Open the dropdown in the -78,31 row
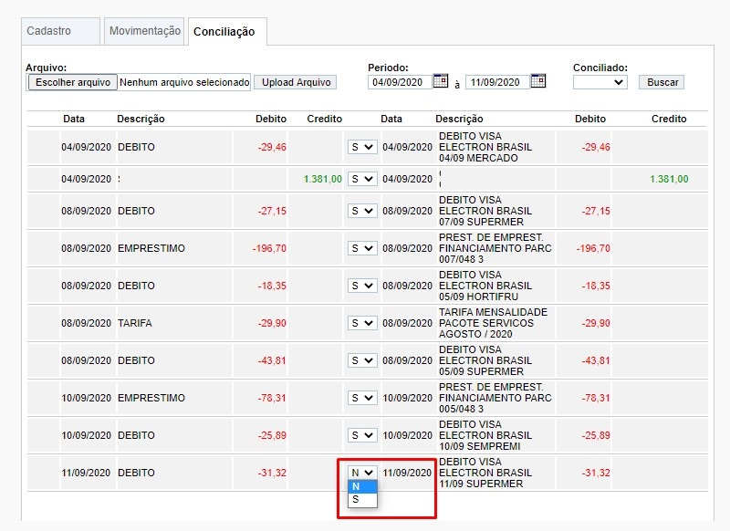This screenshot has width=730, height=531. 362,398
